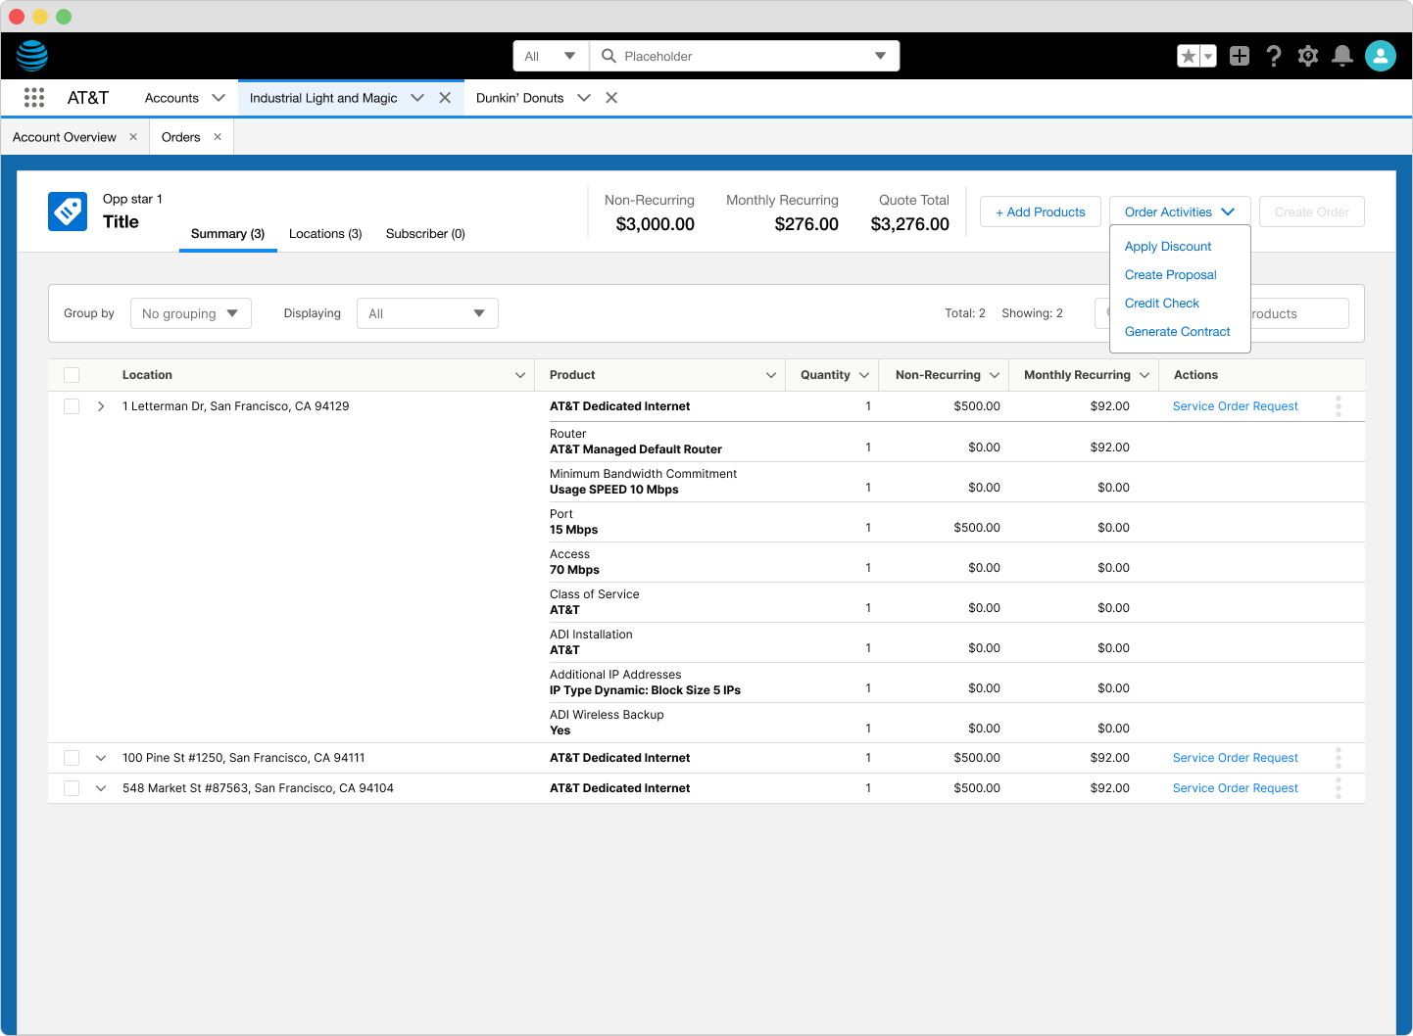The width and height of the screenshot is (1413, 1036).
Task: Open Service Order Request for 100 Pine St
Action: point(1236,758)
